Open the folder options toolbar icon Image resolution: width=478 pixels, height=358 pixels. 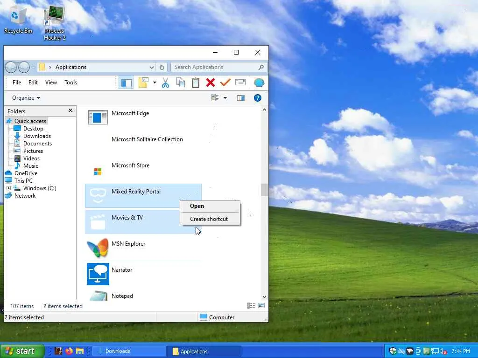click(143, 83)
